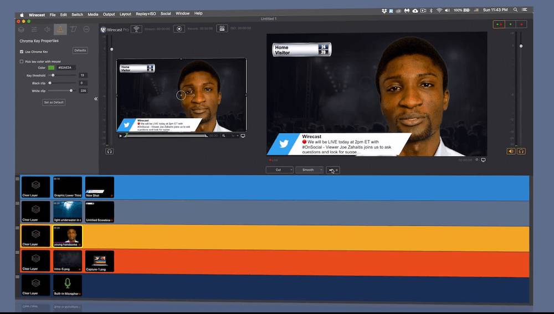Open the green key color swatch
This screenshot has height=314, width=554.
coord(51,68)
